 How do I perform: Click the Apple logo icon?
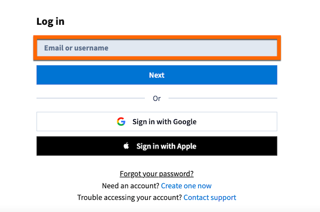(x=126, y=146)
